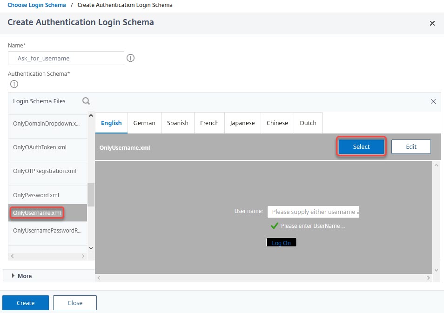This screenshot has width=444, height=313.
Task: Open search for Login Schema Files
Action: click(x=86, y=101)
